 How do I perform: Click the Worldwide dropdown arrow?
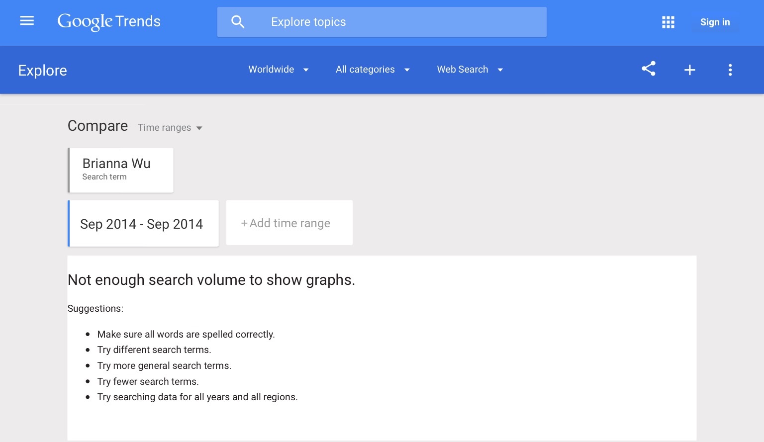click(306, 70)
